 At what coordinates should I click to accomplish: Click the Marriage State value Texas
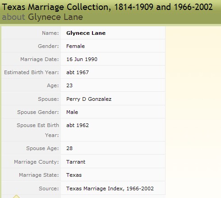[74, 175]
